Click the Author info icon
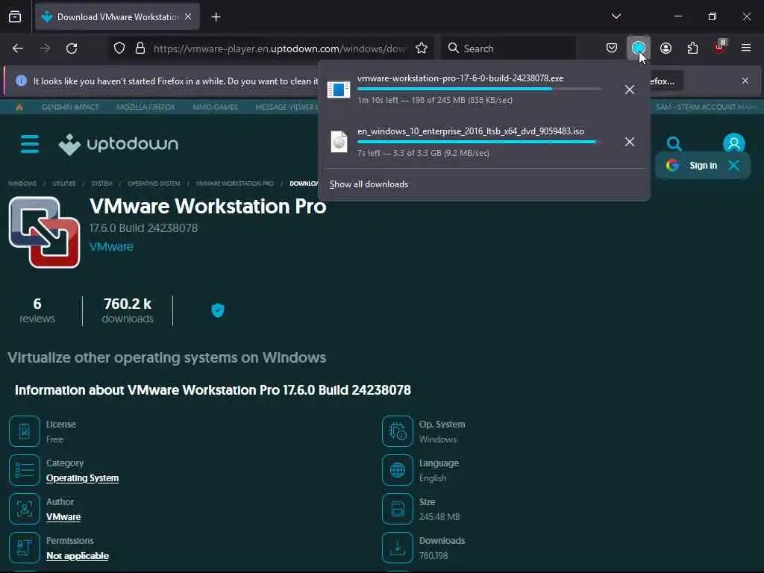 [x=25, y=509]
